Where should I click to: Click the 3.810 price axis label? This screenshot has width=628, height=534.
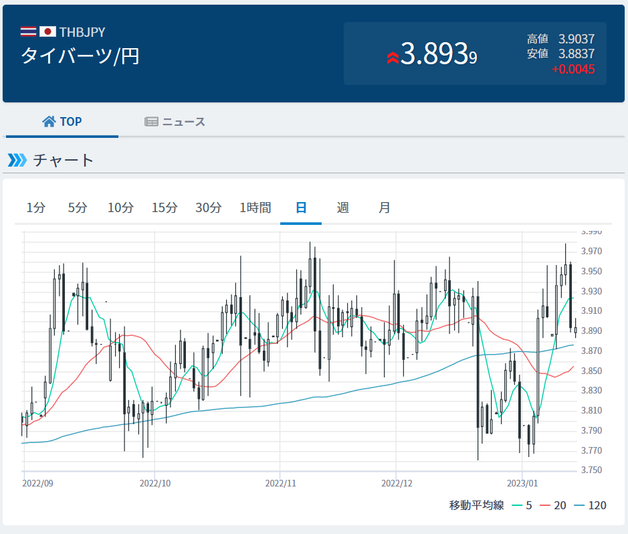point(592,411)
